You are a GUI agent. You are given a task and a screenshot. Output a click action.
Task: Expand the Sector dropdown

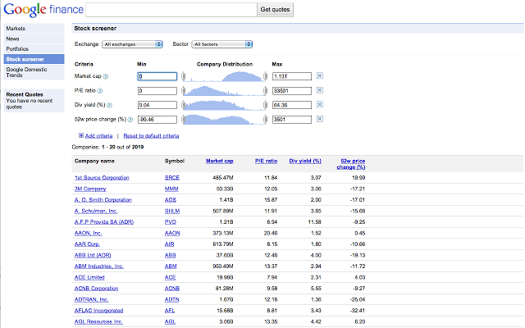pos(221,44)
